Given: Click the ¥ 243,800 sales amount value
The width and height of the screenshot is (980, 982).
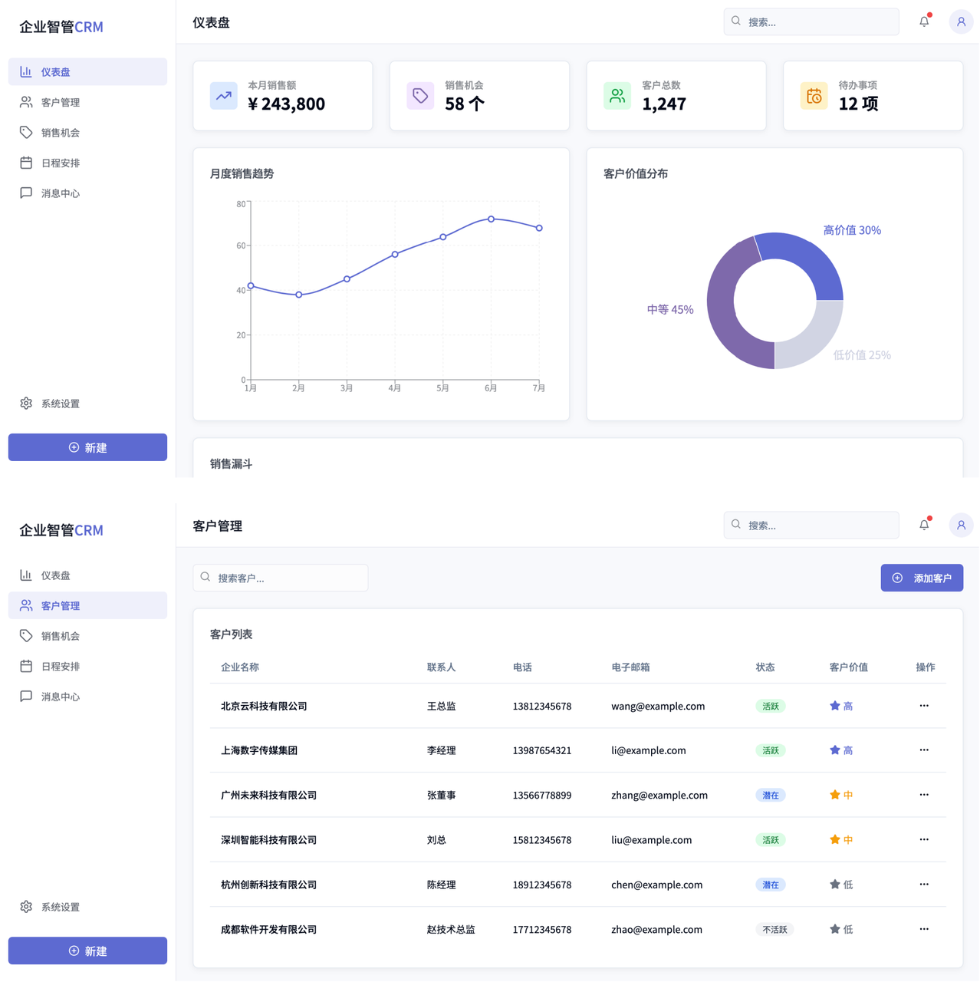Looking at the screenshot, I should (287, 104).
